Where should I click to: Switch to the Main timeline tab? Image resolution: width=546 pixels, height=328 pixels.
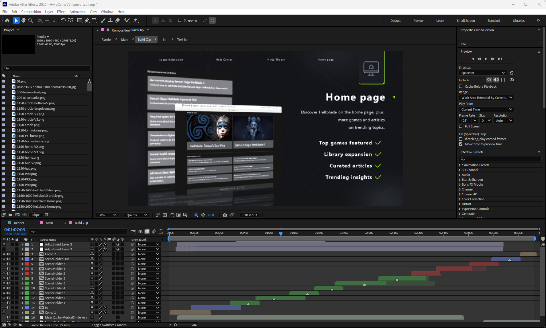click(49, 223)
